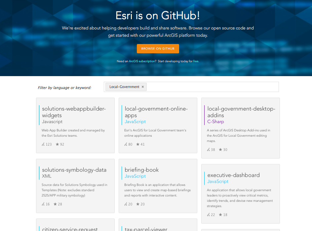Click star icon on solutions-symbology-data card
Screen dimensions: 312x231
coord(55,204)
